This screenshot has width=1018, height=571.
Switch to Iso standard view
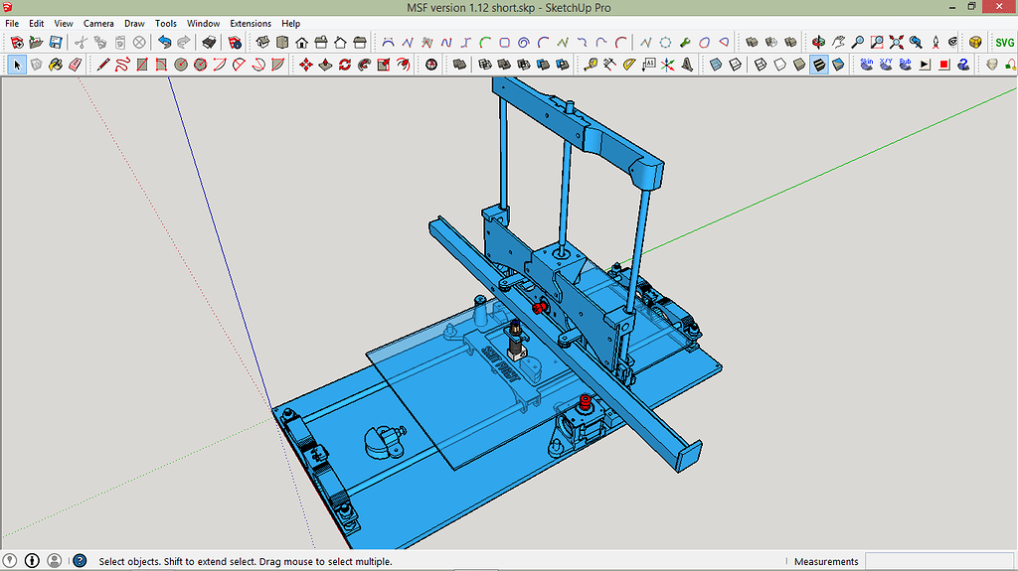pos(262,43)
